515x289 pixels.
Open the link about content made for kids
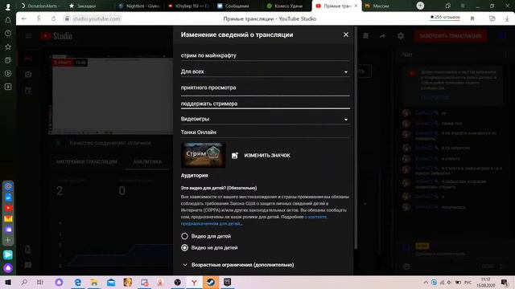click(253, 220)
